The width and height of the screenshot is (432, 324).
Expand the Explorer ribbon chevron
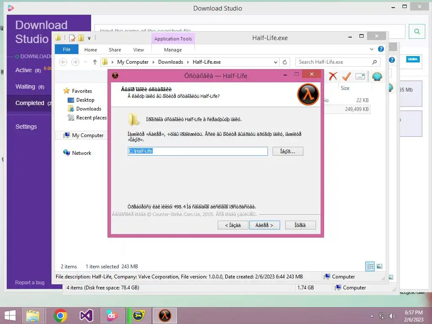coord(371,49)
